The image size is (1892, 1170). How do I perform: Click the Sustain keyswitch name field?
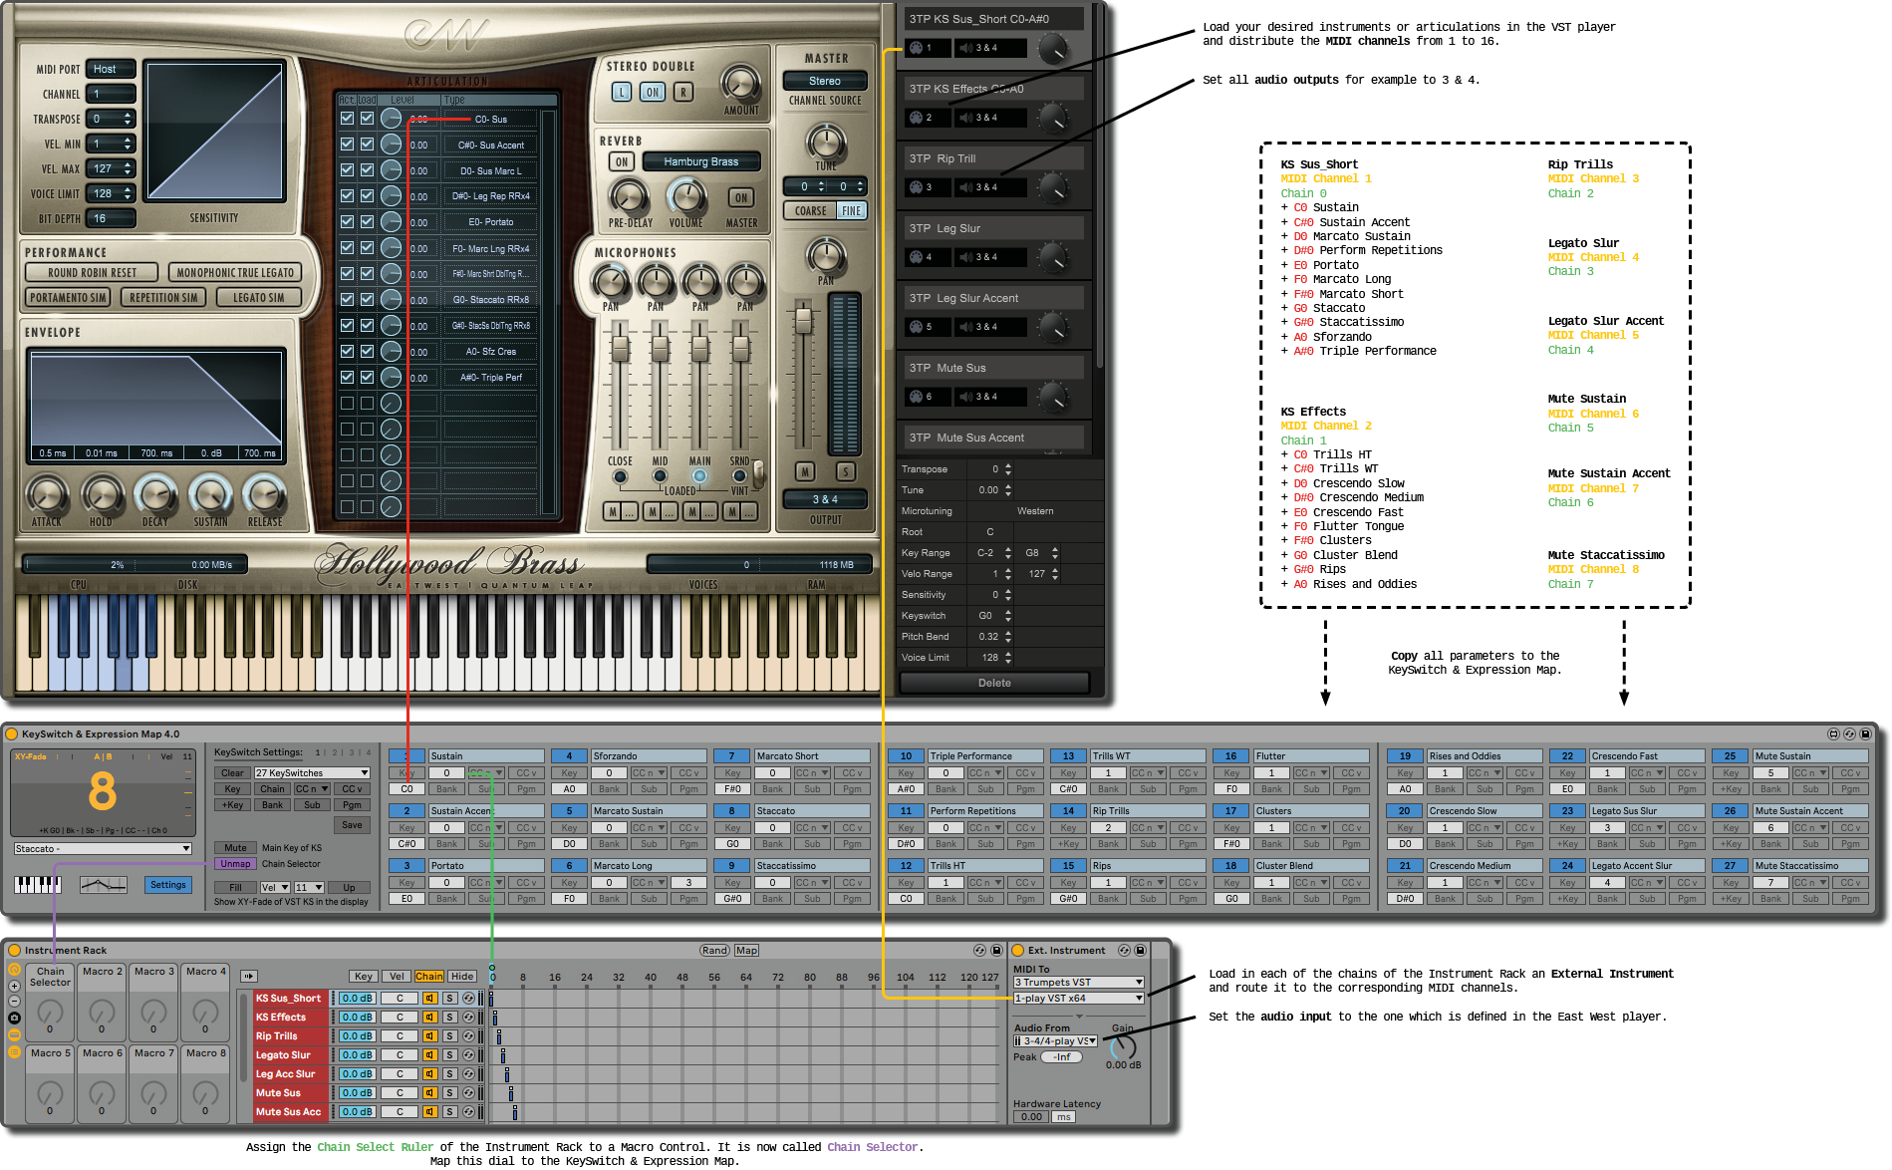pyautogui.click(x=486, y=755)
